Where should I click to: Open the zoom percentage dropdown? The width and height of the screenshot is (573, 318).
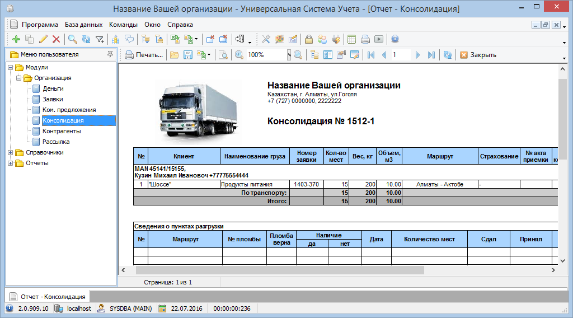pyautogui.click(x=289, y=55)
